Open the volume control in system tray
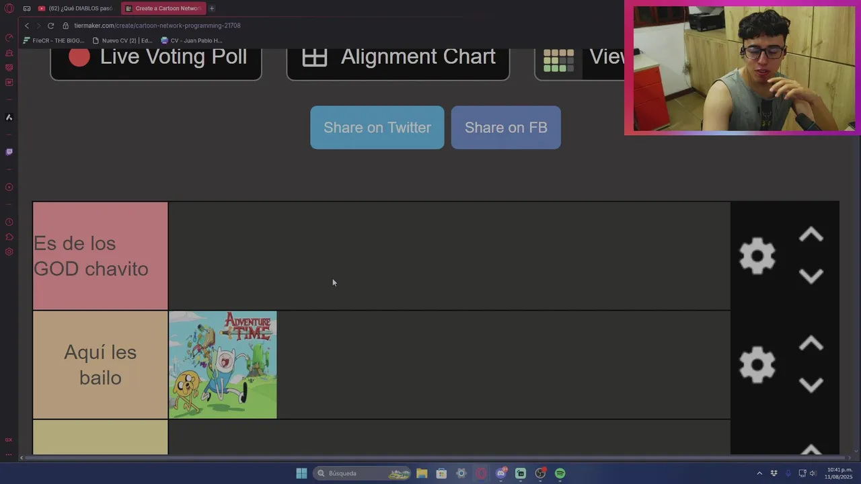Screen dimensions: 861x484 (813, 473)
